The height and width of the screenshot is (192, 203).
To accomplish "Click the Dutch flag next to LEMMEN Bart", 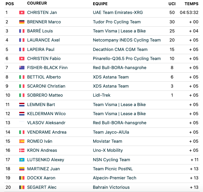I will (22, 104).
